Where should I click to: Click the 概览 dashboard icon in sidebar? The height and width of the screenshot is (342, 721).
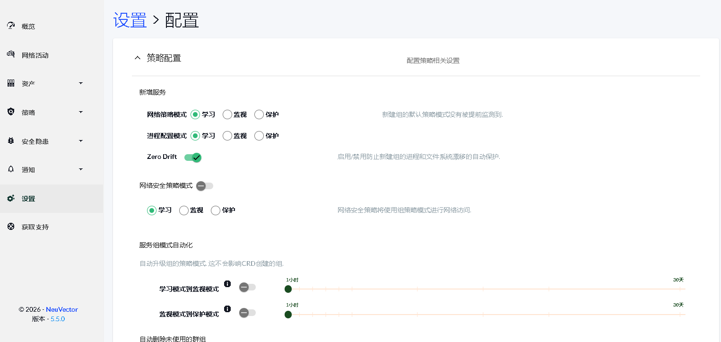coord(11,26)
